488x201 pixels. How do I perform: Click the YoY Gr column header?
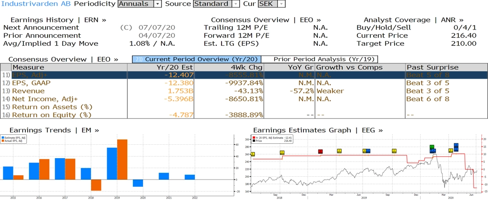[x=289, y=67]
